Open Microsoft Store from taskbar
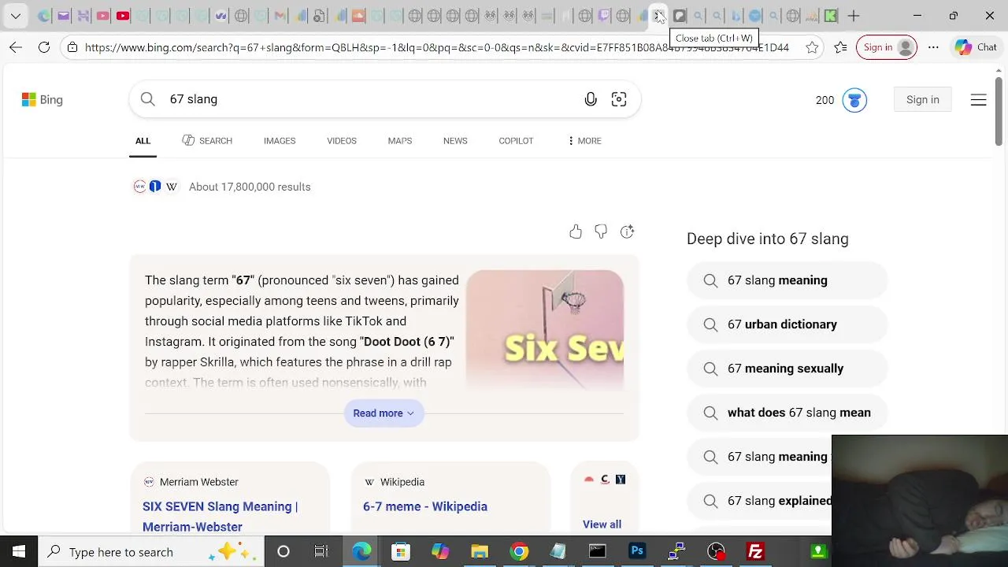This screenshot has height=567, width=1008. pyautogui.click(x=401, y=551)
